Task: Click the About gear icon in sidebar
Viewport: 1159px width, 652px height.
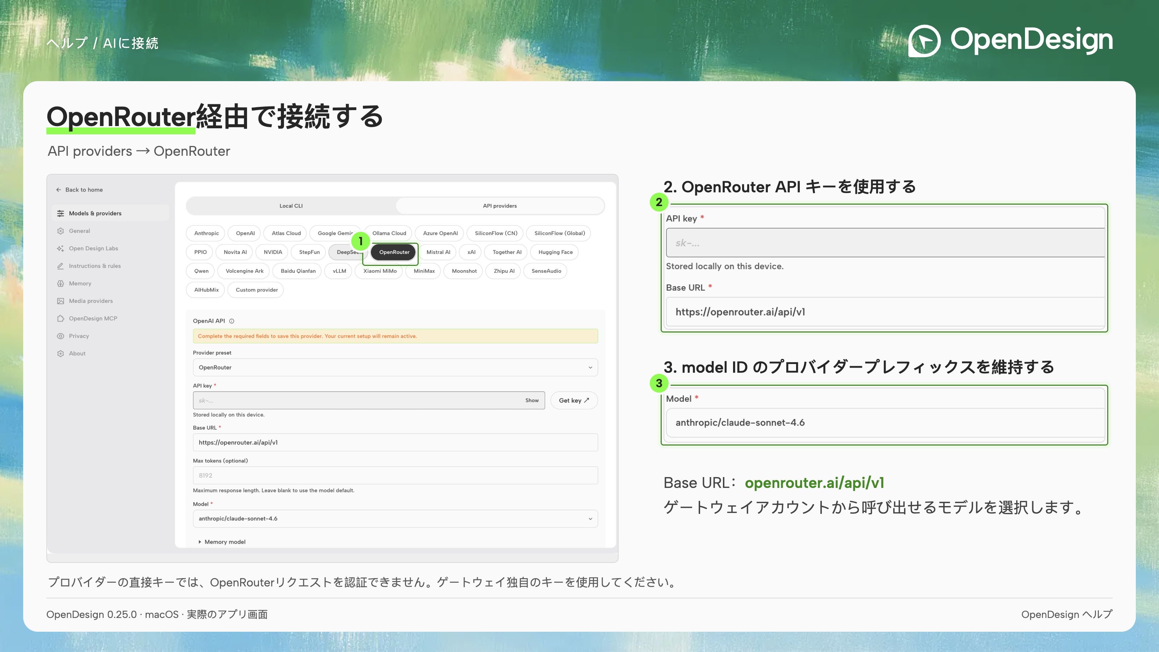Action: [60, 354]
